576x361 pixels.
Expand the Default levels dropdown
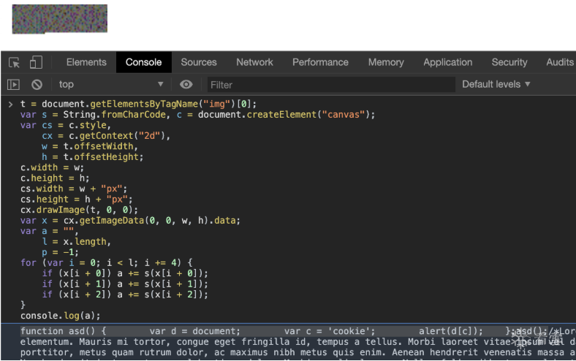tap(496, 85)
